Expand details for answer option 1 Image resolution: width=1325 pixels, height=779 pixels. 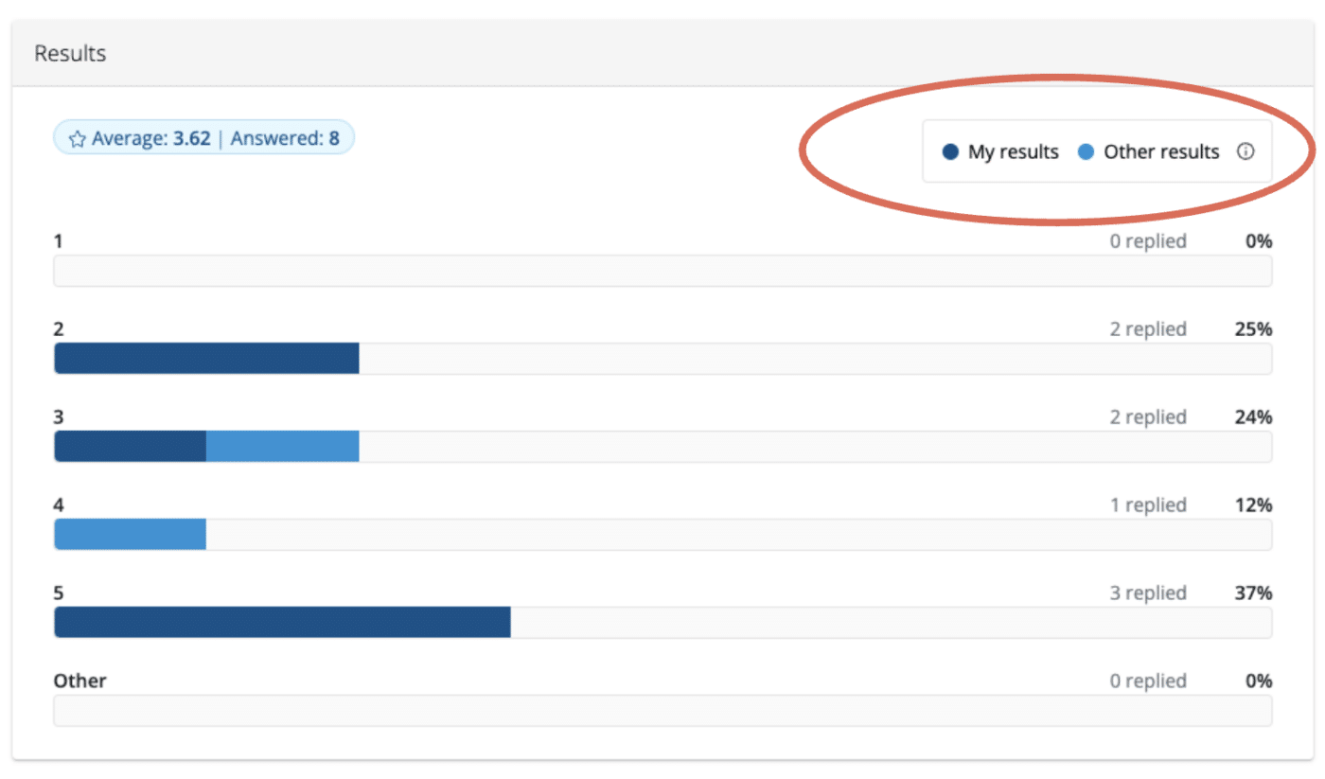[58, 240]
